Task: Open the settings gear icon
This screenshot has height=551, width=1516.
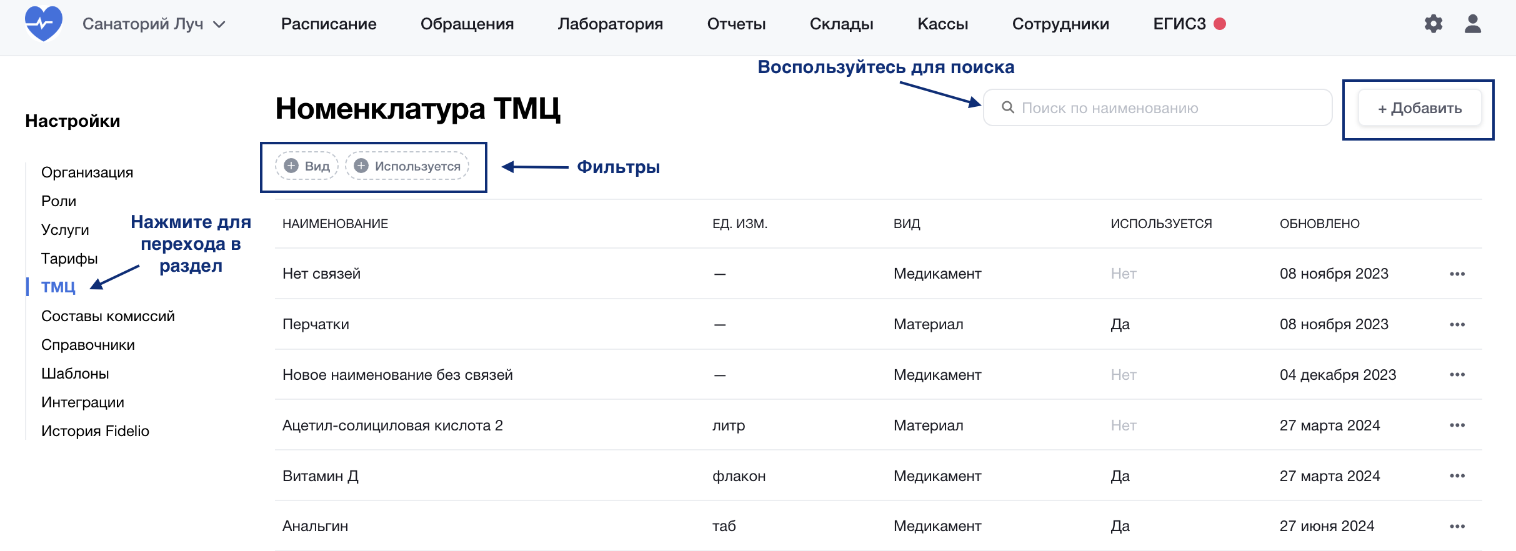Action: (x=1434, y=24)
